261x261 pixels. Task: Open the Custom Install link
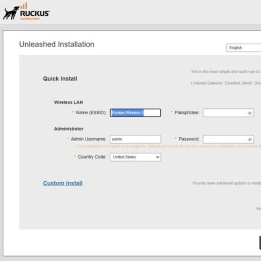pos(63,183)
